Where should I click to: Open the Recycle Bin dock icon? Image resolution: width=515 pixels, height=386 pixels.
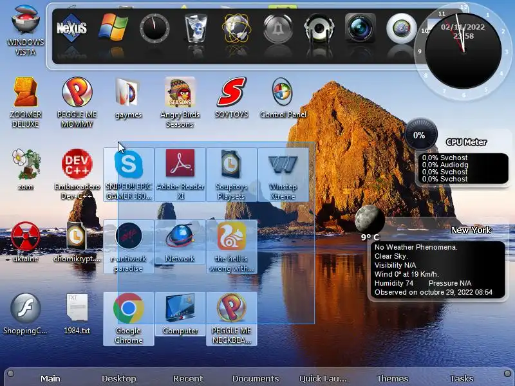pyautogui.click(x=196, y=28)
